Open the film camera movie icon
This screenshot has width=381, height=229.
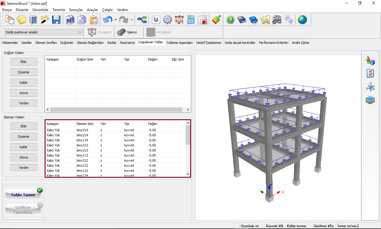click(x=277, y=20)
